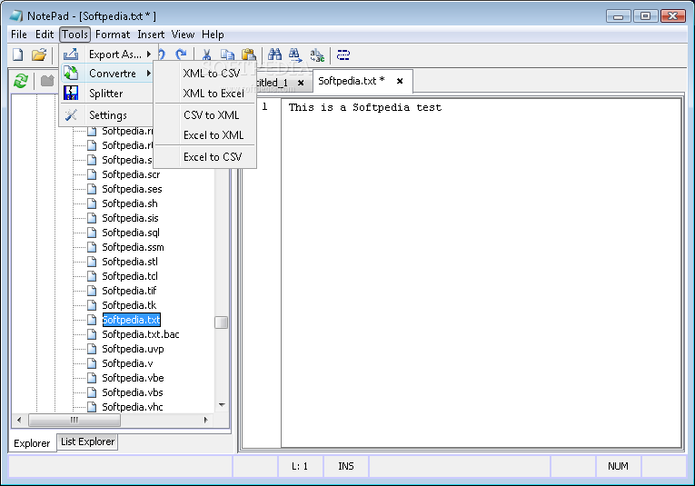
Task: Click the Replace text icon
Action: [317, 55]
